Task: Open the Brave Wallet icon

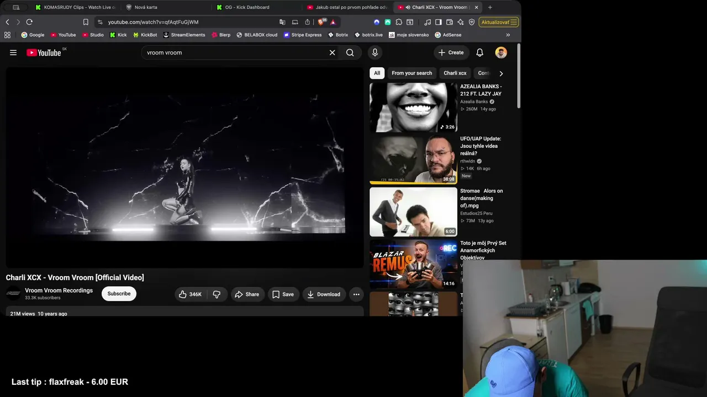Action: pos(450,22)
